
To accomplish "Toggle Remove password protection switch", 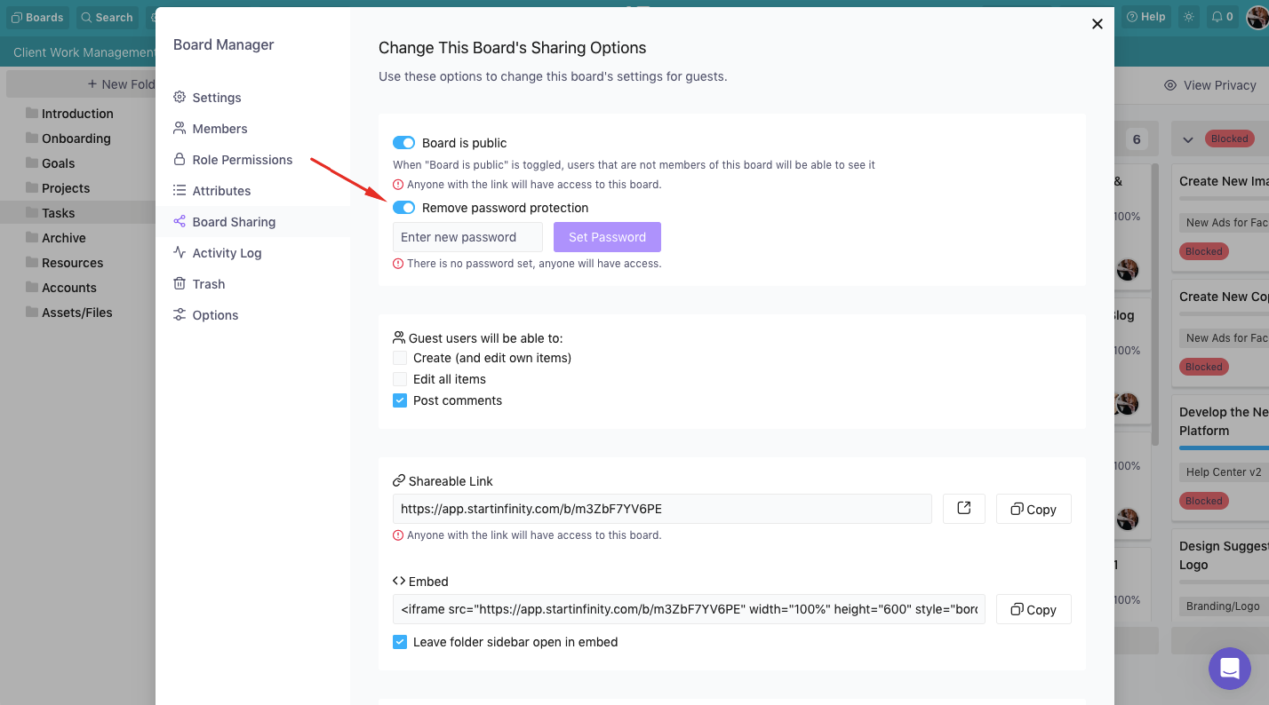I will (x=403, y=208).
